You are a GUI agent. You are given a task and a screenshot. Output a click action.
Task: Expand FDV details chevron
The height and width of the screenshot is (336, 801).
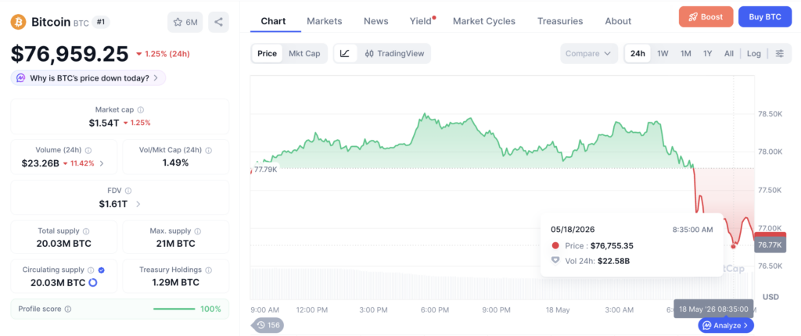coord(138,204)
